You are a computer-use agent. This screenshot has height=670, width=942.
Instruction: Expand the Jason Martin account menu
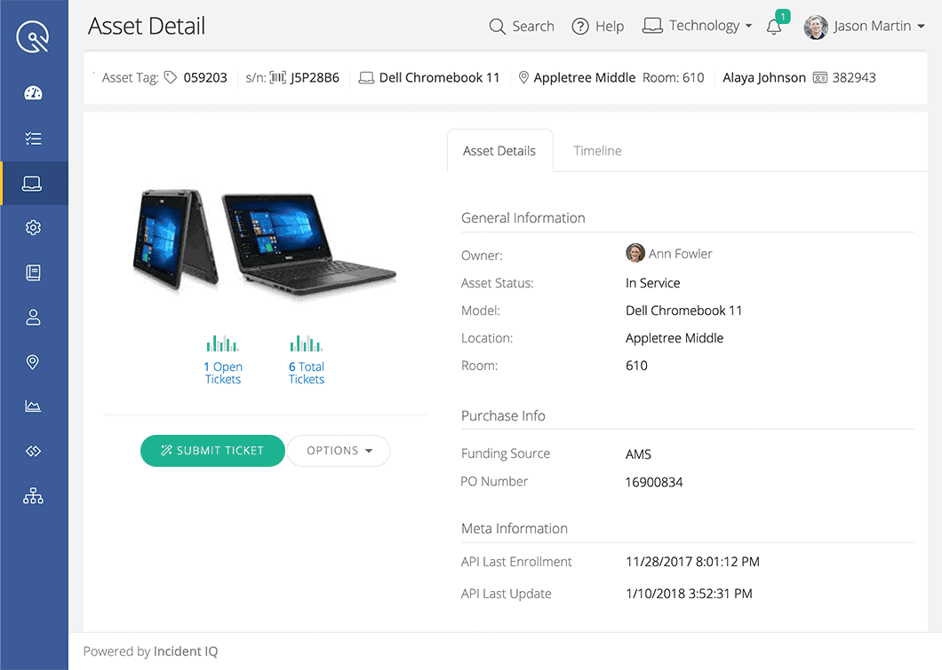coord(863,26)
